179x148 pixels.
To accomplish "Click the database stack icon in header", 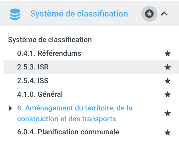I will (15, 14).
